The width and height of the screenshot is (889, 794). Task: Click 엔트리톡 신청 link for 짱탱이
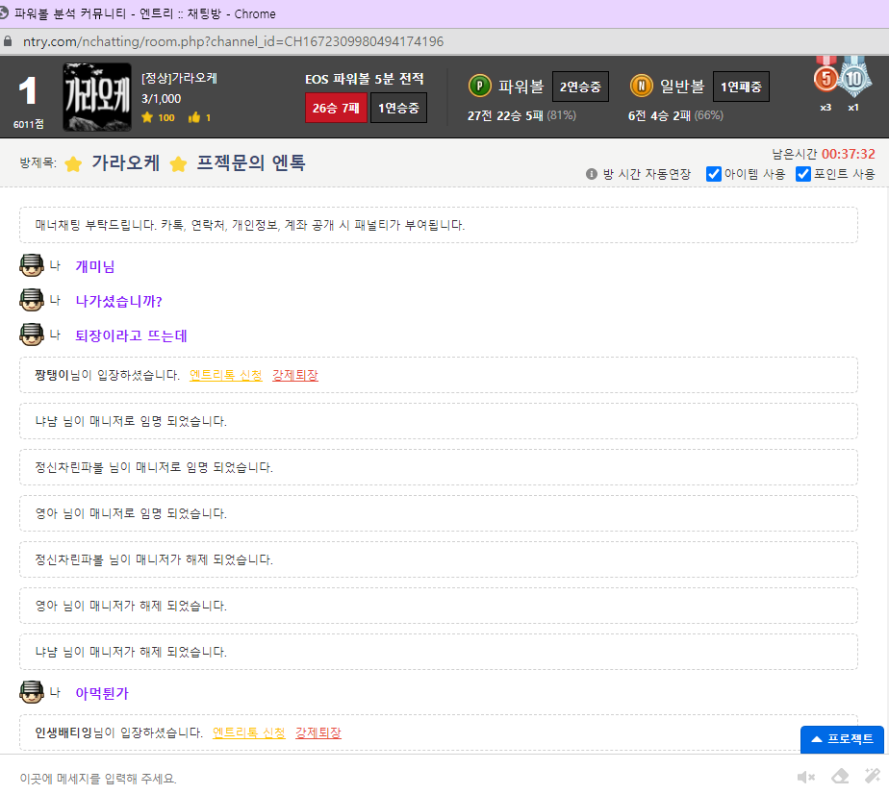226,375
